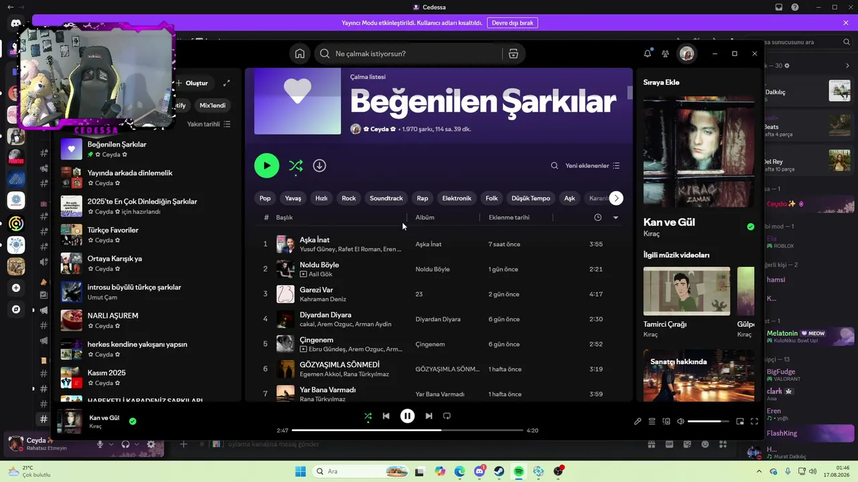Sort tracks by duration clock icon
858x482 pixels.
pyautogui.click(x=598, y=218)
